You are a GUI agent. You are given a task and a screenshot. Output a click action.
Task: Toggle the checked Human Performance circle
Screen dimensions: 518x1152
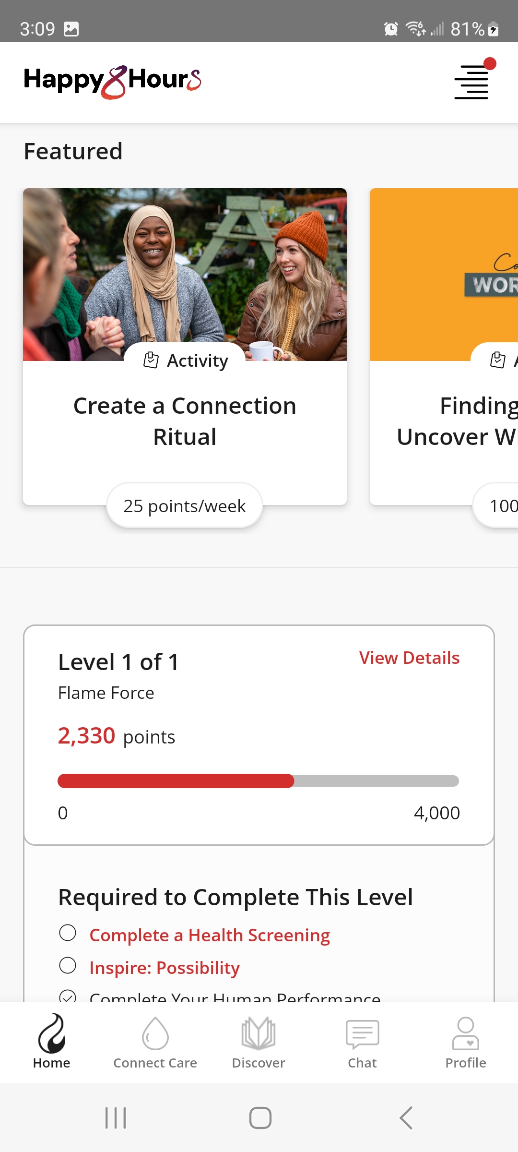tap(68, 996)
